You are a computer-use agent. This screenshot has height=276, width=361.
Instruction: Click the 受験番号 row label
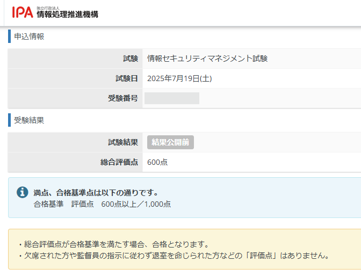[x=123, y=98]
